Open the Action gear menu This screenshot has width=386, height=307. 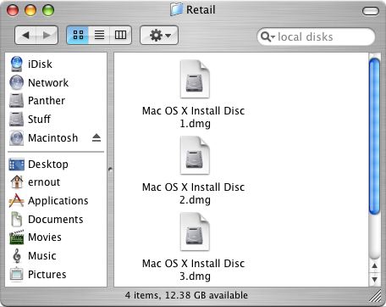[159, 36]
